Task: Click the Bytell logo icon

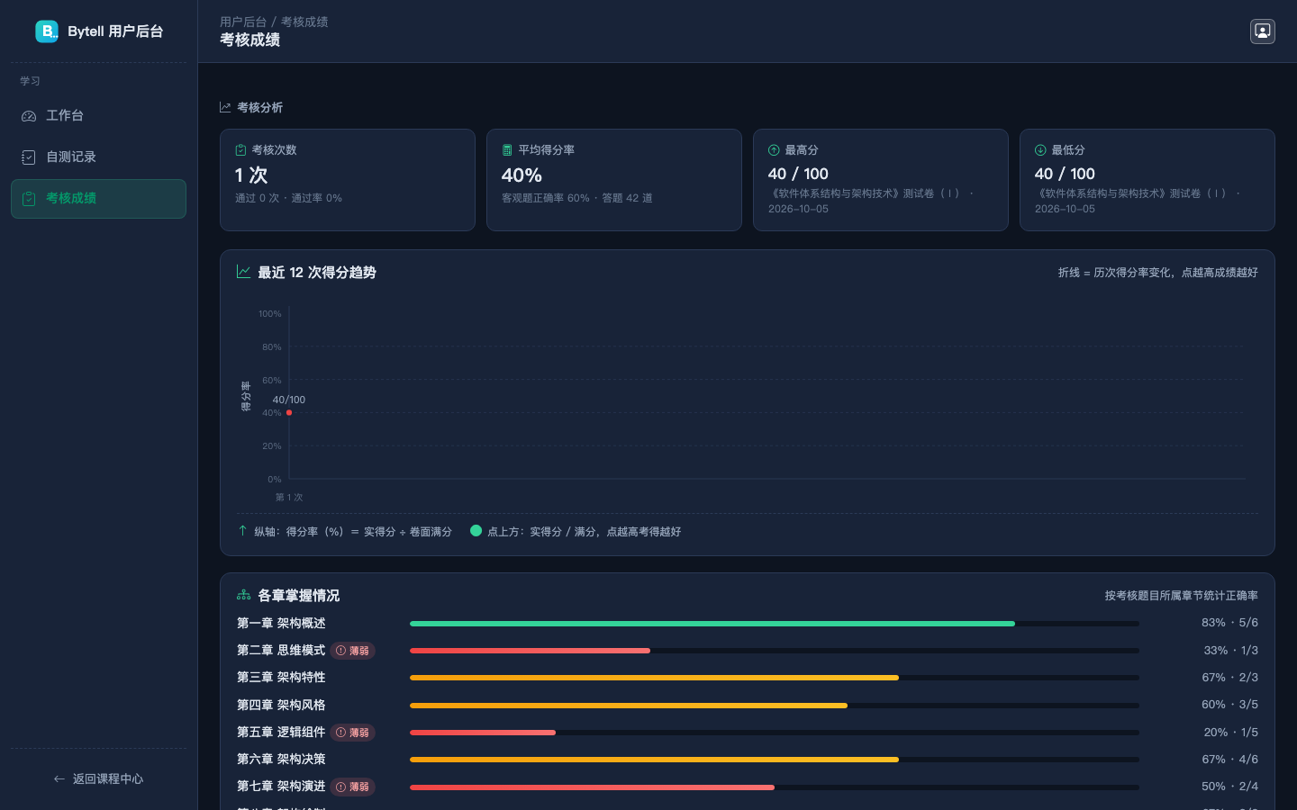Action: click(47, 31)
